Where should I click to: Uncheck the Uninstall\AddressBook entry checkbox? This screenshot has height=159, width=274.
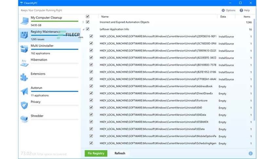(91, 86)
